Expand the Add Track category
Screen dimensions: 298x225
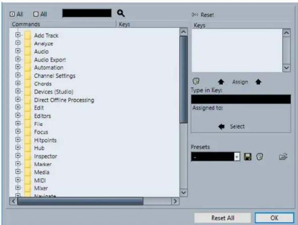tap(18, 35)
